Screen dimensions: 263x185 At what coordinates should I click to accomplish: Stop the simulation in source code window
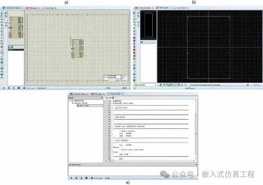(86, 178)
